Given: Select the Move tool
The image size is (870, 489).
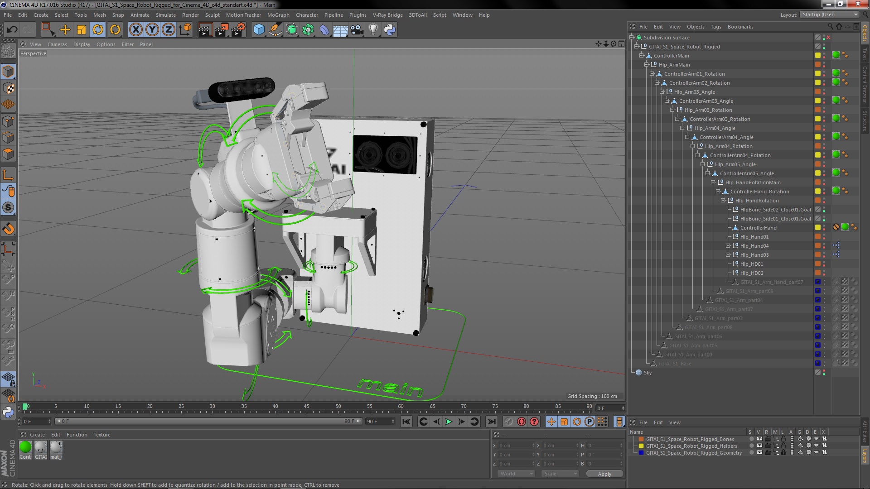Looking at the screenshot, I should [x=65, y=30].
